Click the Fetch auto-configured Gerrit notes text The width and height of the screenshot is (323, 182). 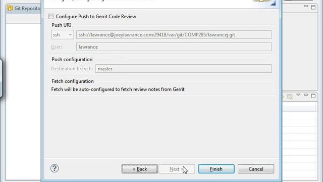tap(118, 89)
